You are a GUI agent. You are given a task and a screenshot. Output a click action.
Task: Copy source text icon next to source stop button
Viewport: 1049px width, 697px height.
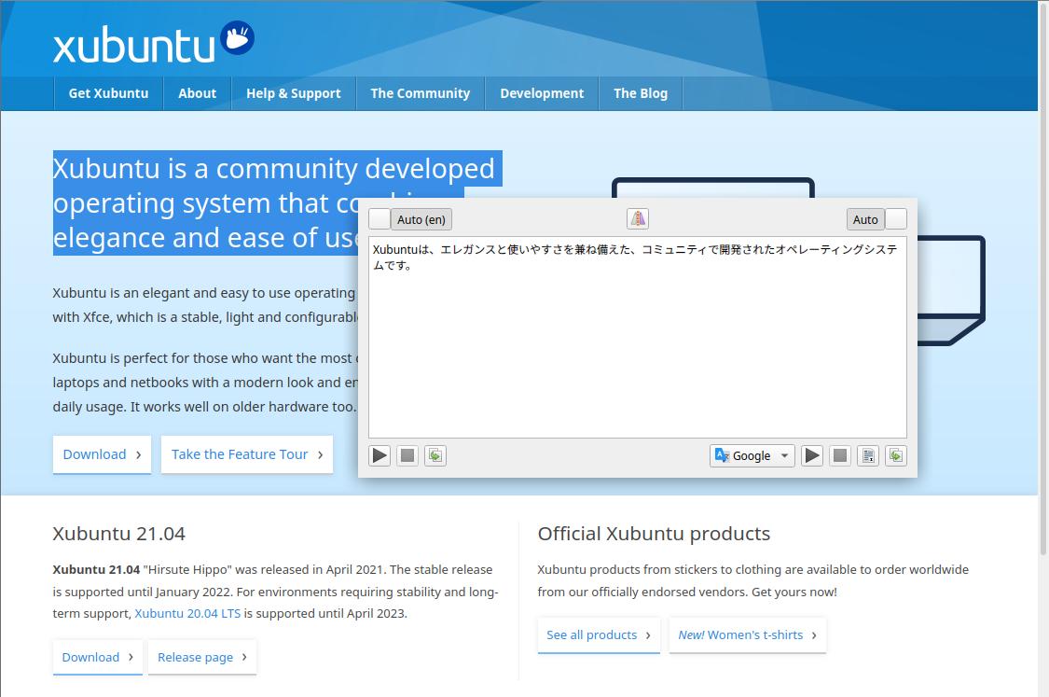pos(435,456)
